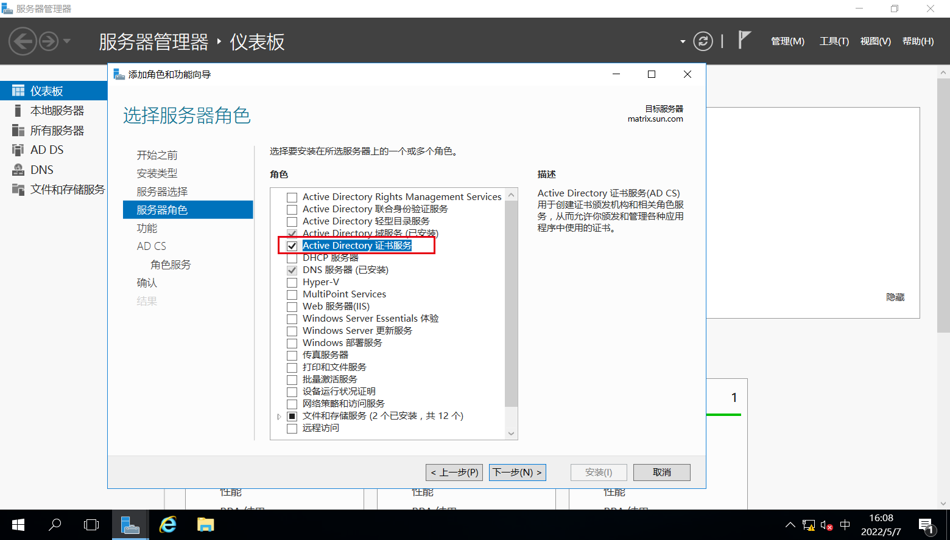Click the wizard title bar icon

(x=119, y=74)
